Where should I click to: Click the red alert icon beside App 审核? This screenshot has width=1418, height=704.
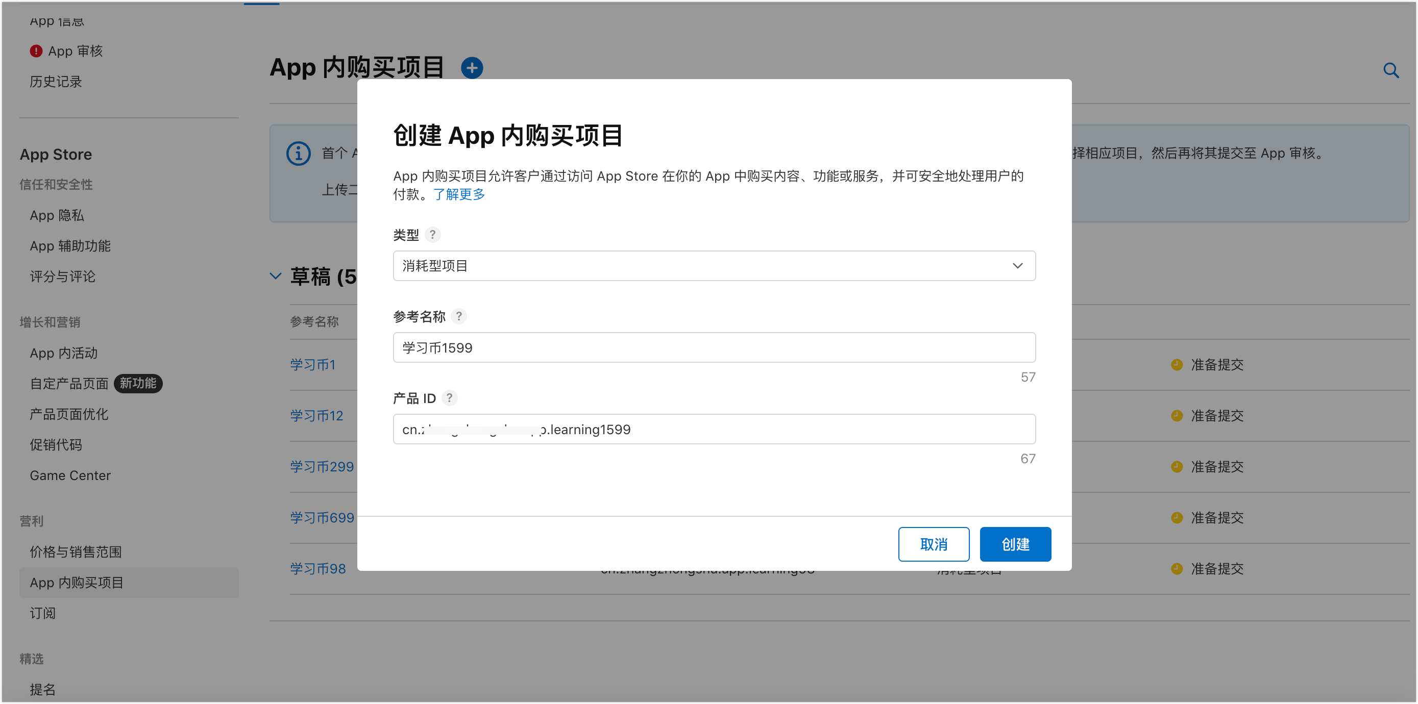tap(36, 51)
